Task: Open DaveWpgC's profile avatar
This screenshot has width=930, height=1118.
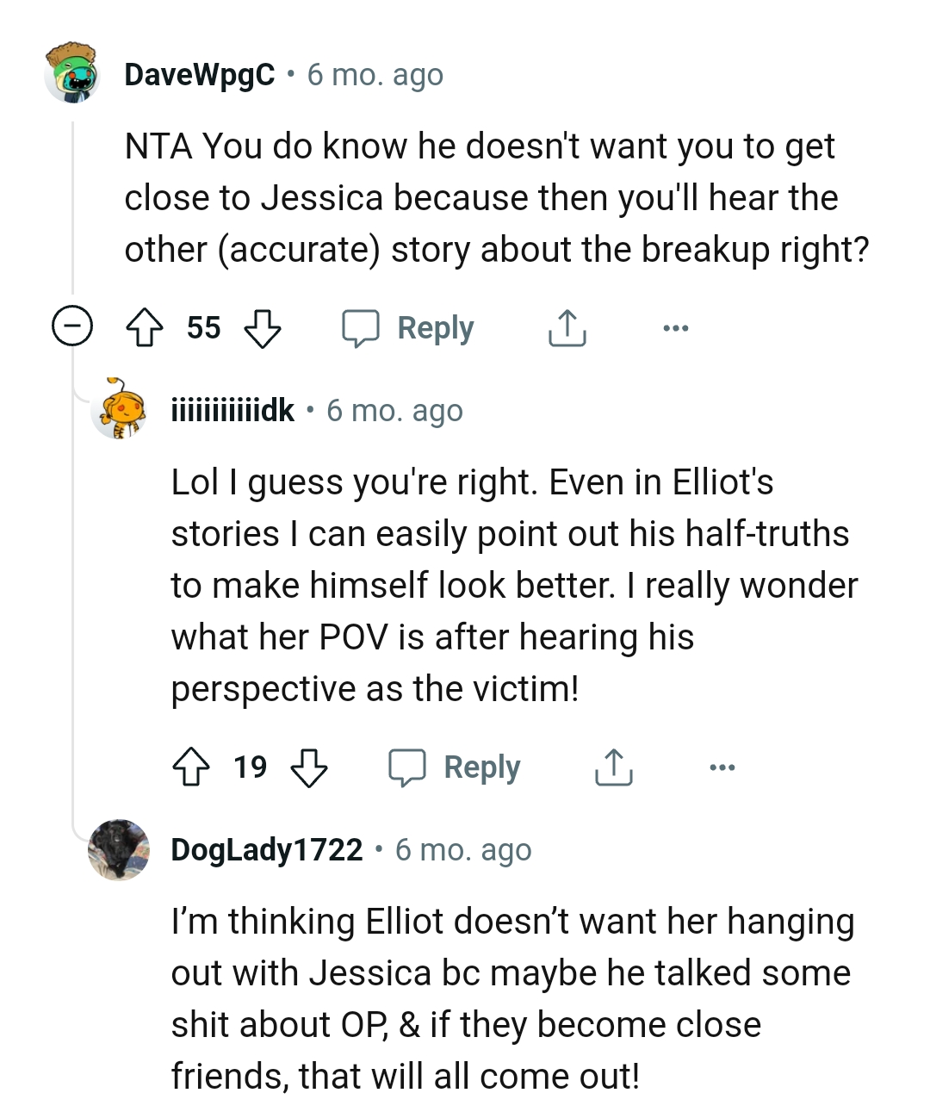Action: [x=72, y=74]
